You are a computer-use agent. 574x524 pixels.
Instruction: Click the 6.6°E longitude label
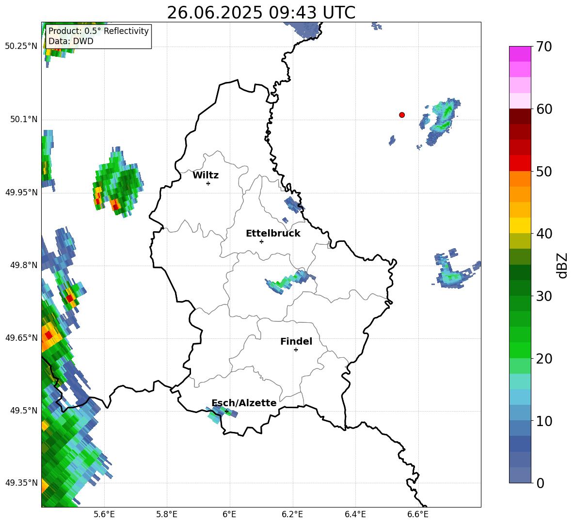point(418,514)
